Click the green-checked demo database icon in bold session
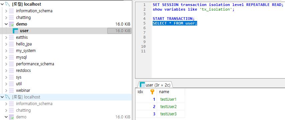Screen dimensions: 285x120 [x=11, y=24]
